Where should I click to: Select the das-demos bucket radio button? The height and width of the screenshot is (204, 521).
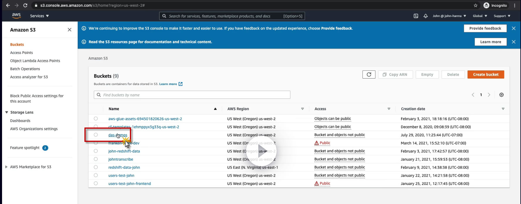coord(96,135)
